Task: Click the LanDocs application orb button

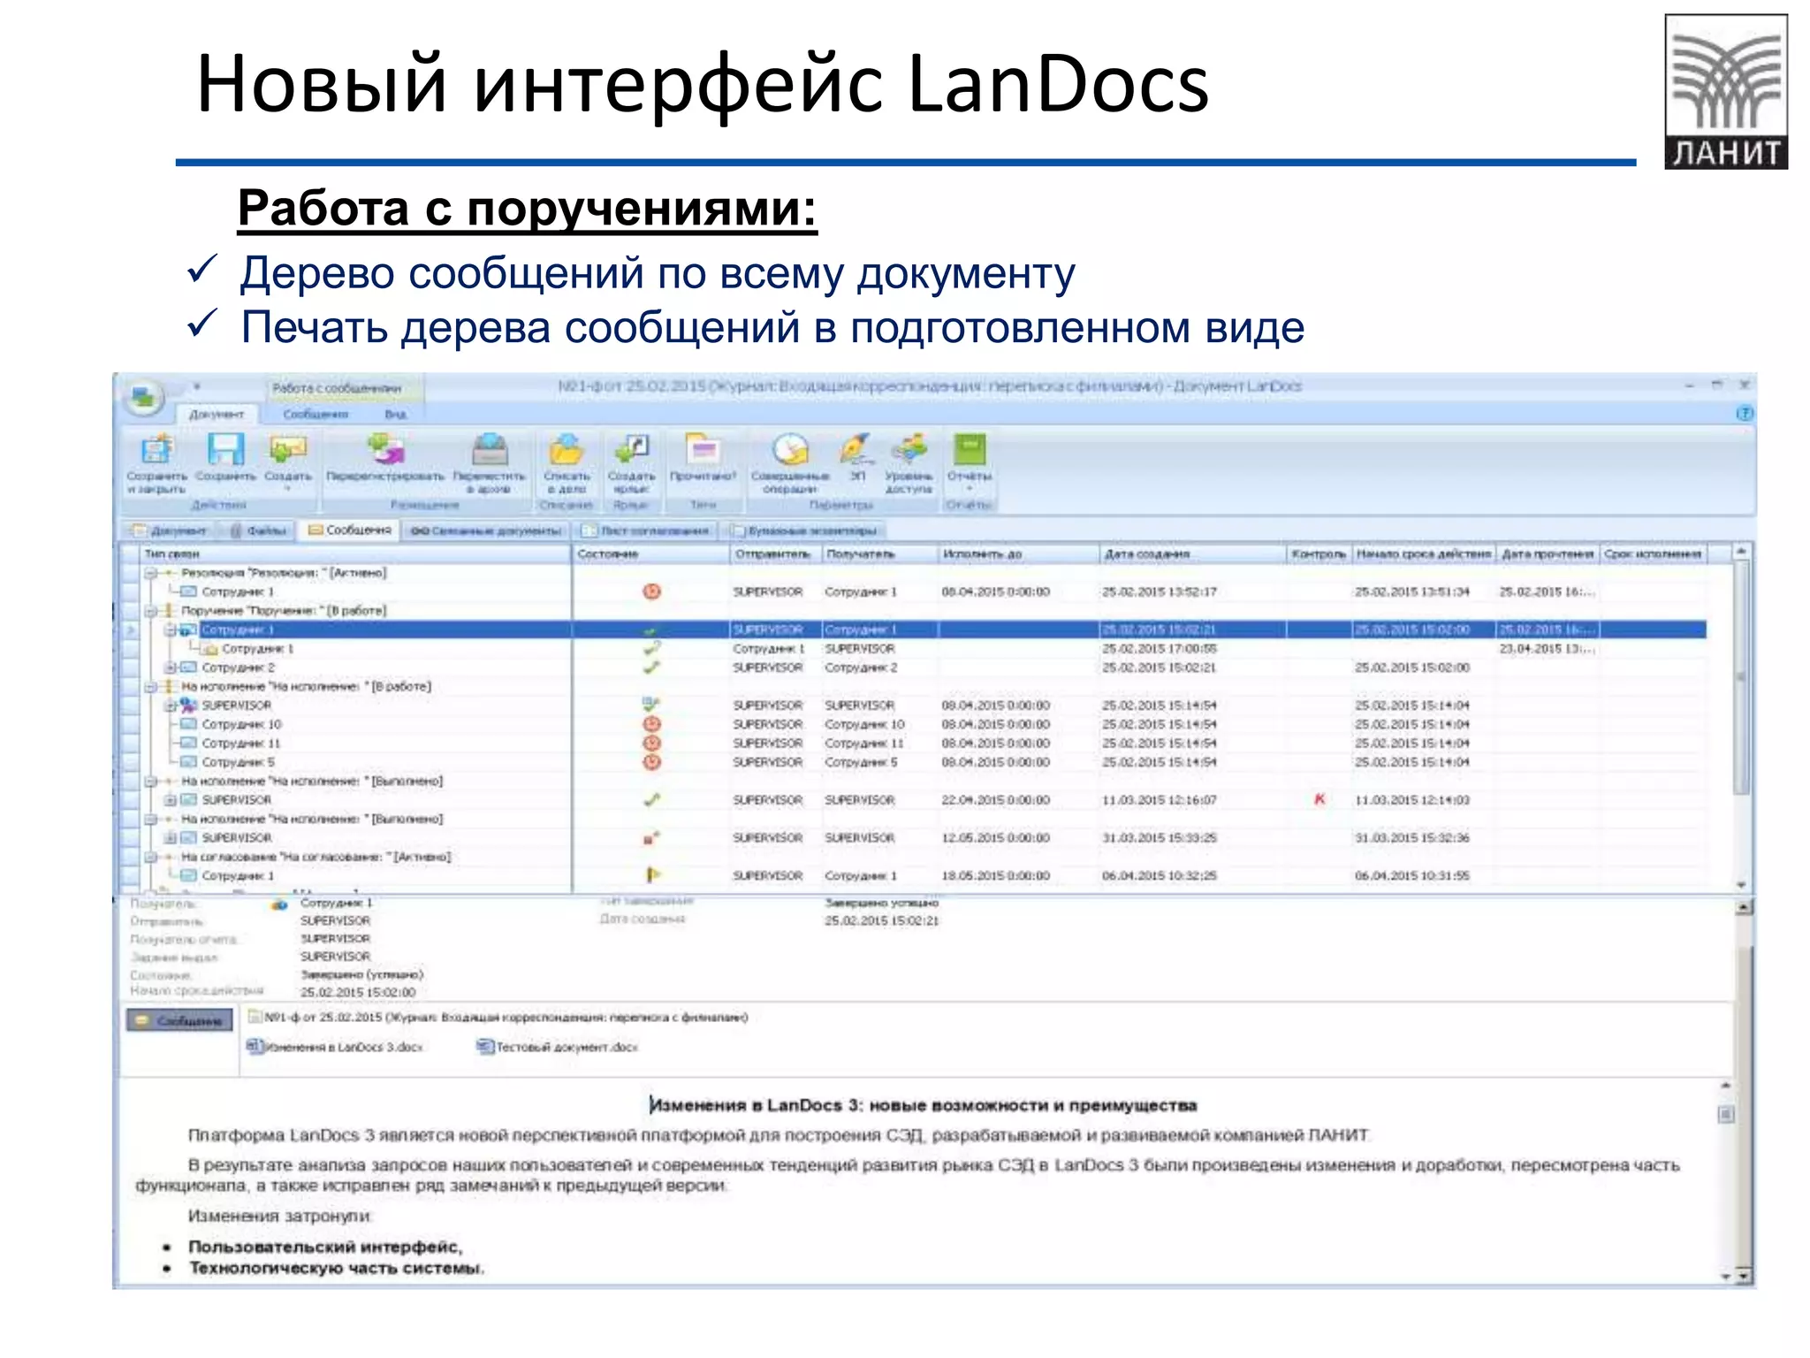Action: pos(143,397)
